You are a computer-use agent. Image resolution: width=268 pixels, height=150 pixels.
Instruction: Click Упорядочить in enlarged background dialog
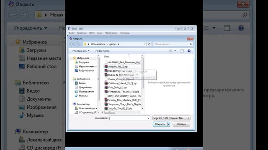pyautogui.click(x=31, y=28)
